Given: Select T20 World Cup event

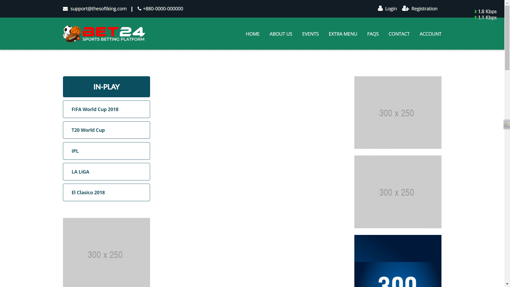Looking at the screenshot, I should (x=107, y=130).
